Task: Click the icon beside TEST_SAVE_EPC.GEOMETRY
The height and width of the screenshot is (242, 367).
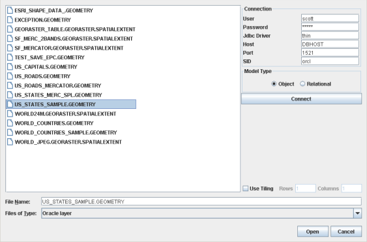Action: point(10,57)
